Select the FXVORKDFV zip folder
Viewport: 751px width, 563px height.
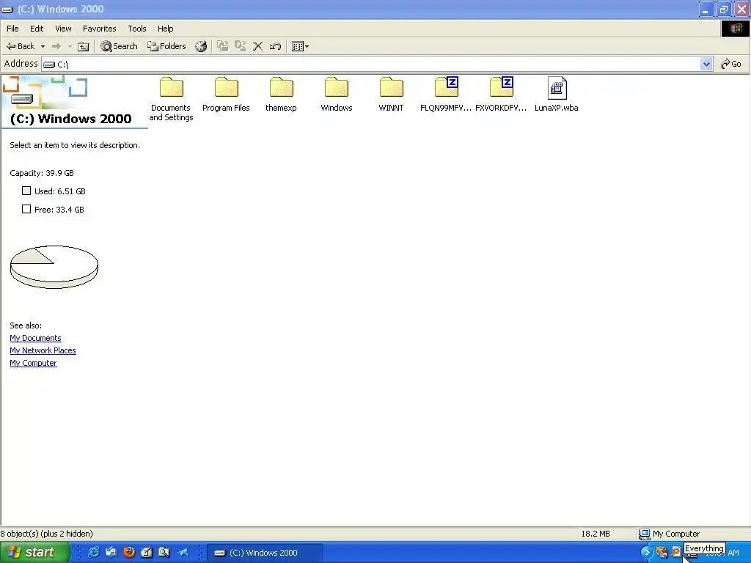pos(501,95)
